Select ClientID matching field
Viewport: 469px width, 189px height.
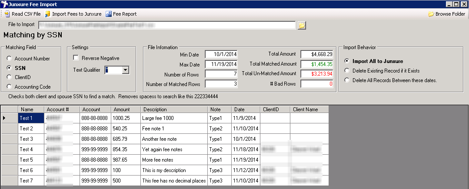pyautogui.click(x=9, y=77)
